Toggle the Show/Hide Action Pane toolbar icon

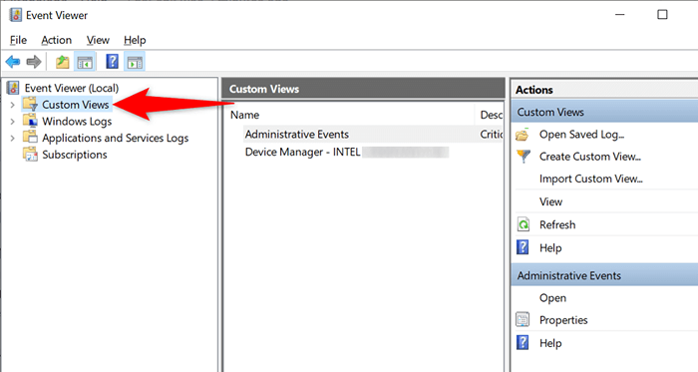pos(135,62)
